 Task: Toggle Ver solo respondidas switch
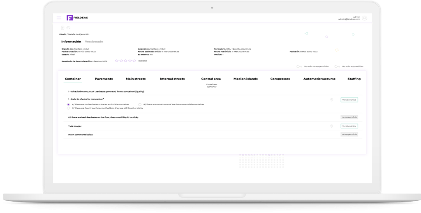[337, 66]
